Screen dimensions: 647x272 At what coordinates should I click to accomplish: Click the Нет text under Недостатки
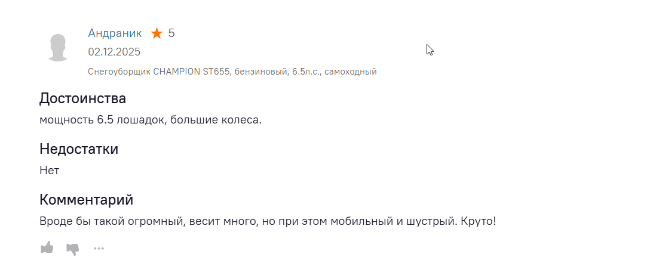(x=50, y=171)
